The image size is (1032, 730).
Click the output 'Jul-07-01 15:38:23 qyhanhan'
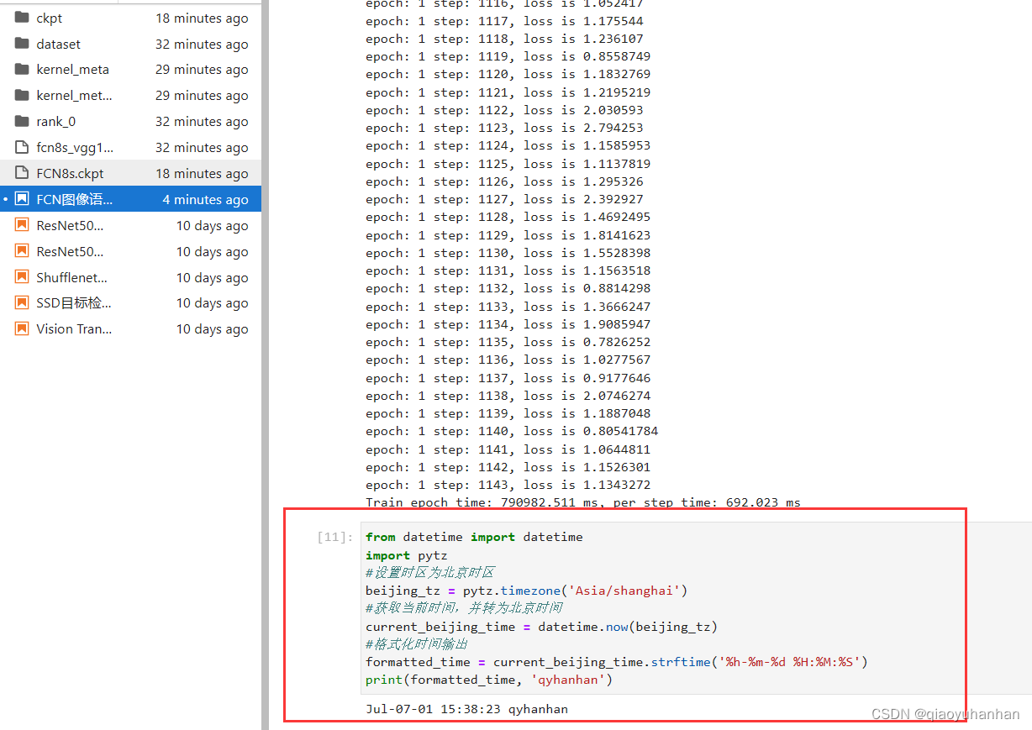click(466, 709)
